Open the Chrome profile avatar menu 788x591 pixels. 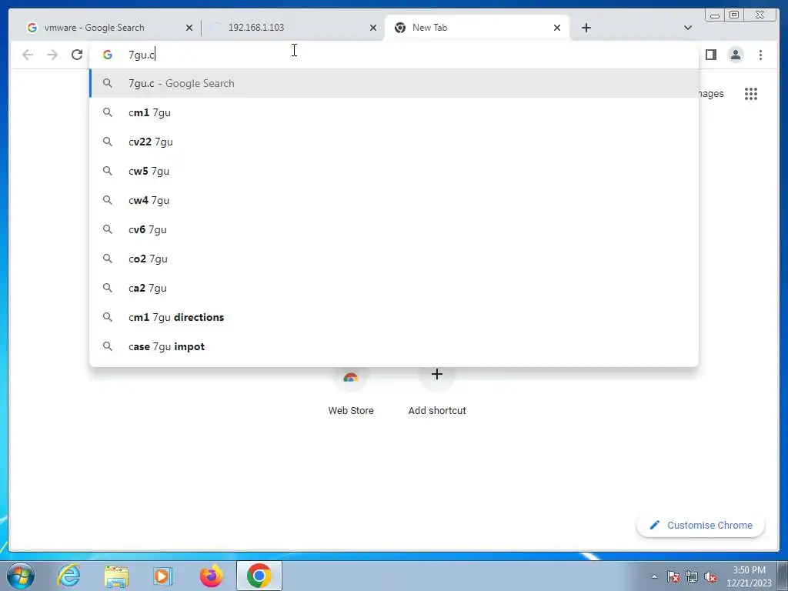[x=735, y=55]
